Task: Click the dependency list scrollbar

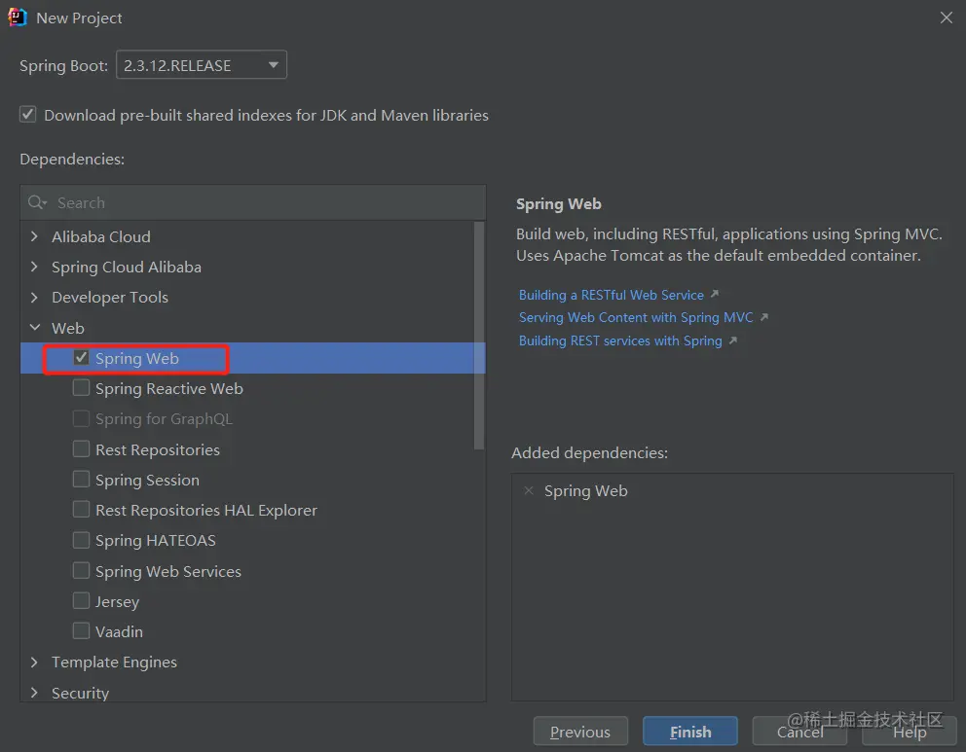Action: coord(479,336)
